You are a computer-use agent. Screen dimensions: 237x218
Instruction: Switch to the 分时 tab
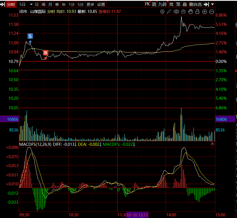[x=11, y=4]
